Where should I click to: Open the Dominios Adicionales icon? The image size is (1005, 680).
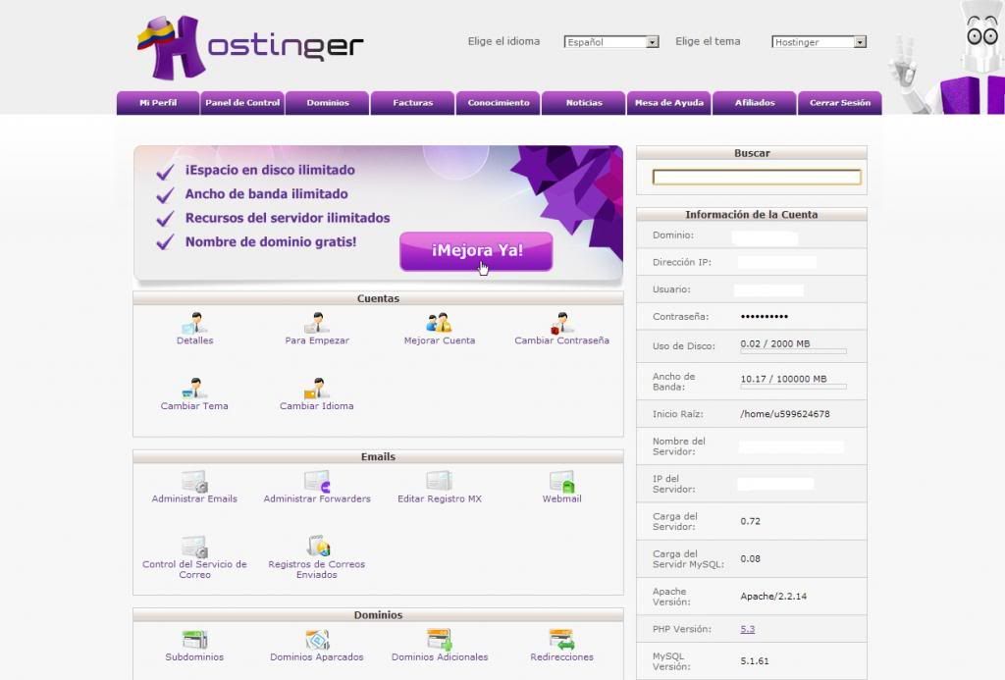click(x=439, y=640)
